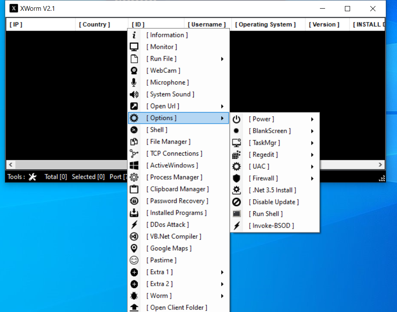Choose the [ Firewall ] submenu entry
This screenshot has width=397, height=312.
pos(275,178)
